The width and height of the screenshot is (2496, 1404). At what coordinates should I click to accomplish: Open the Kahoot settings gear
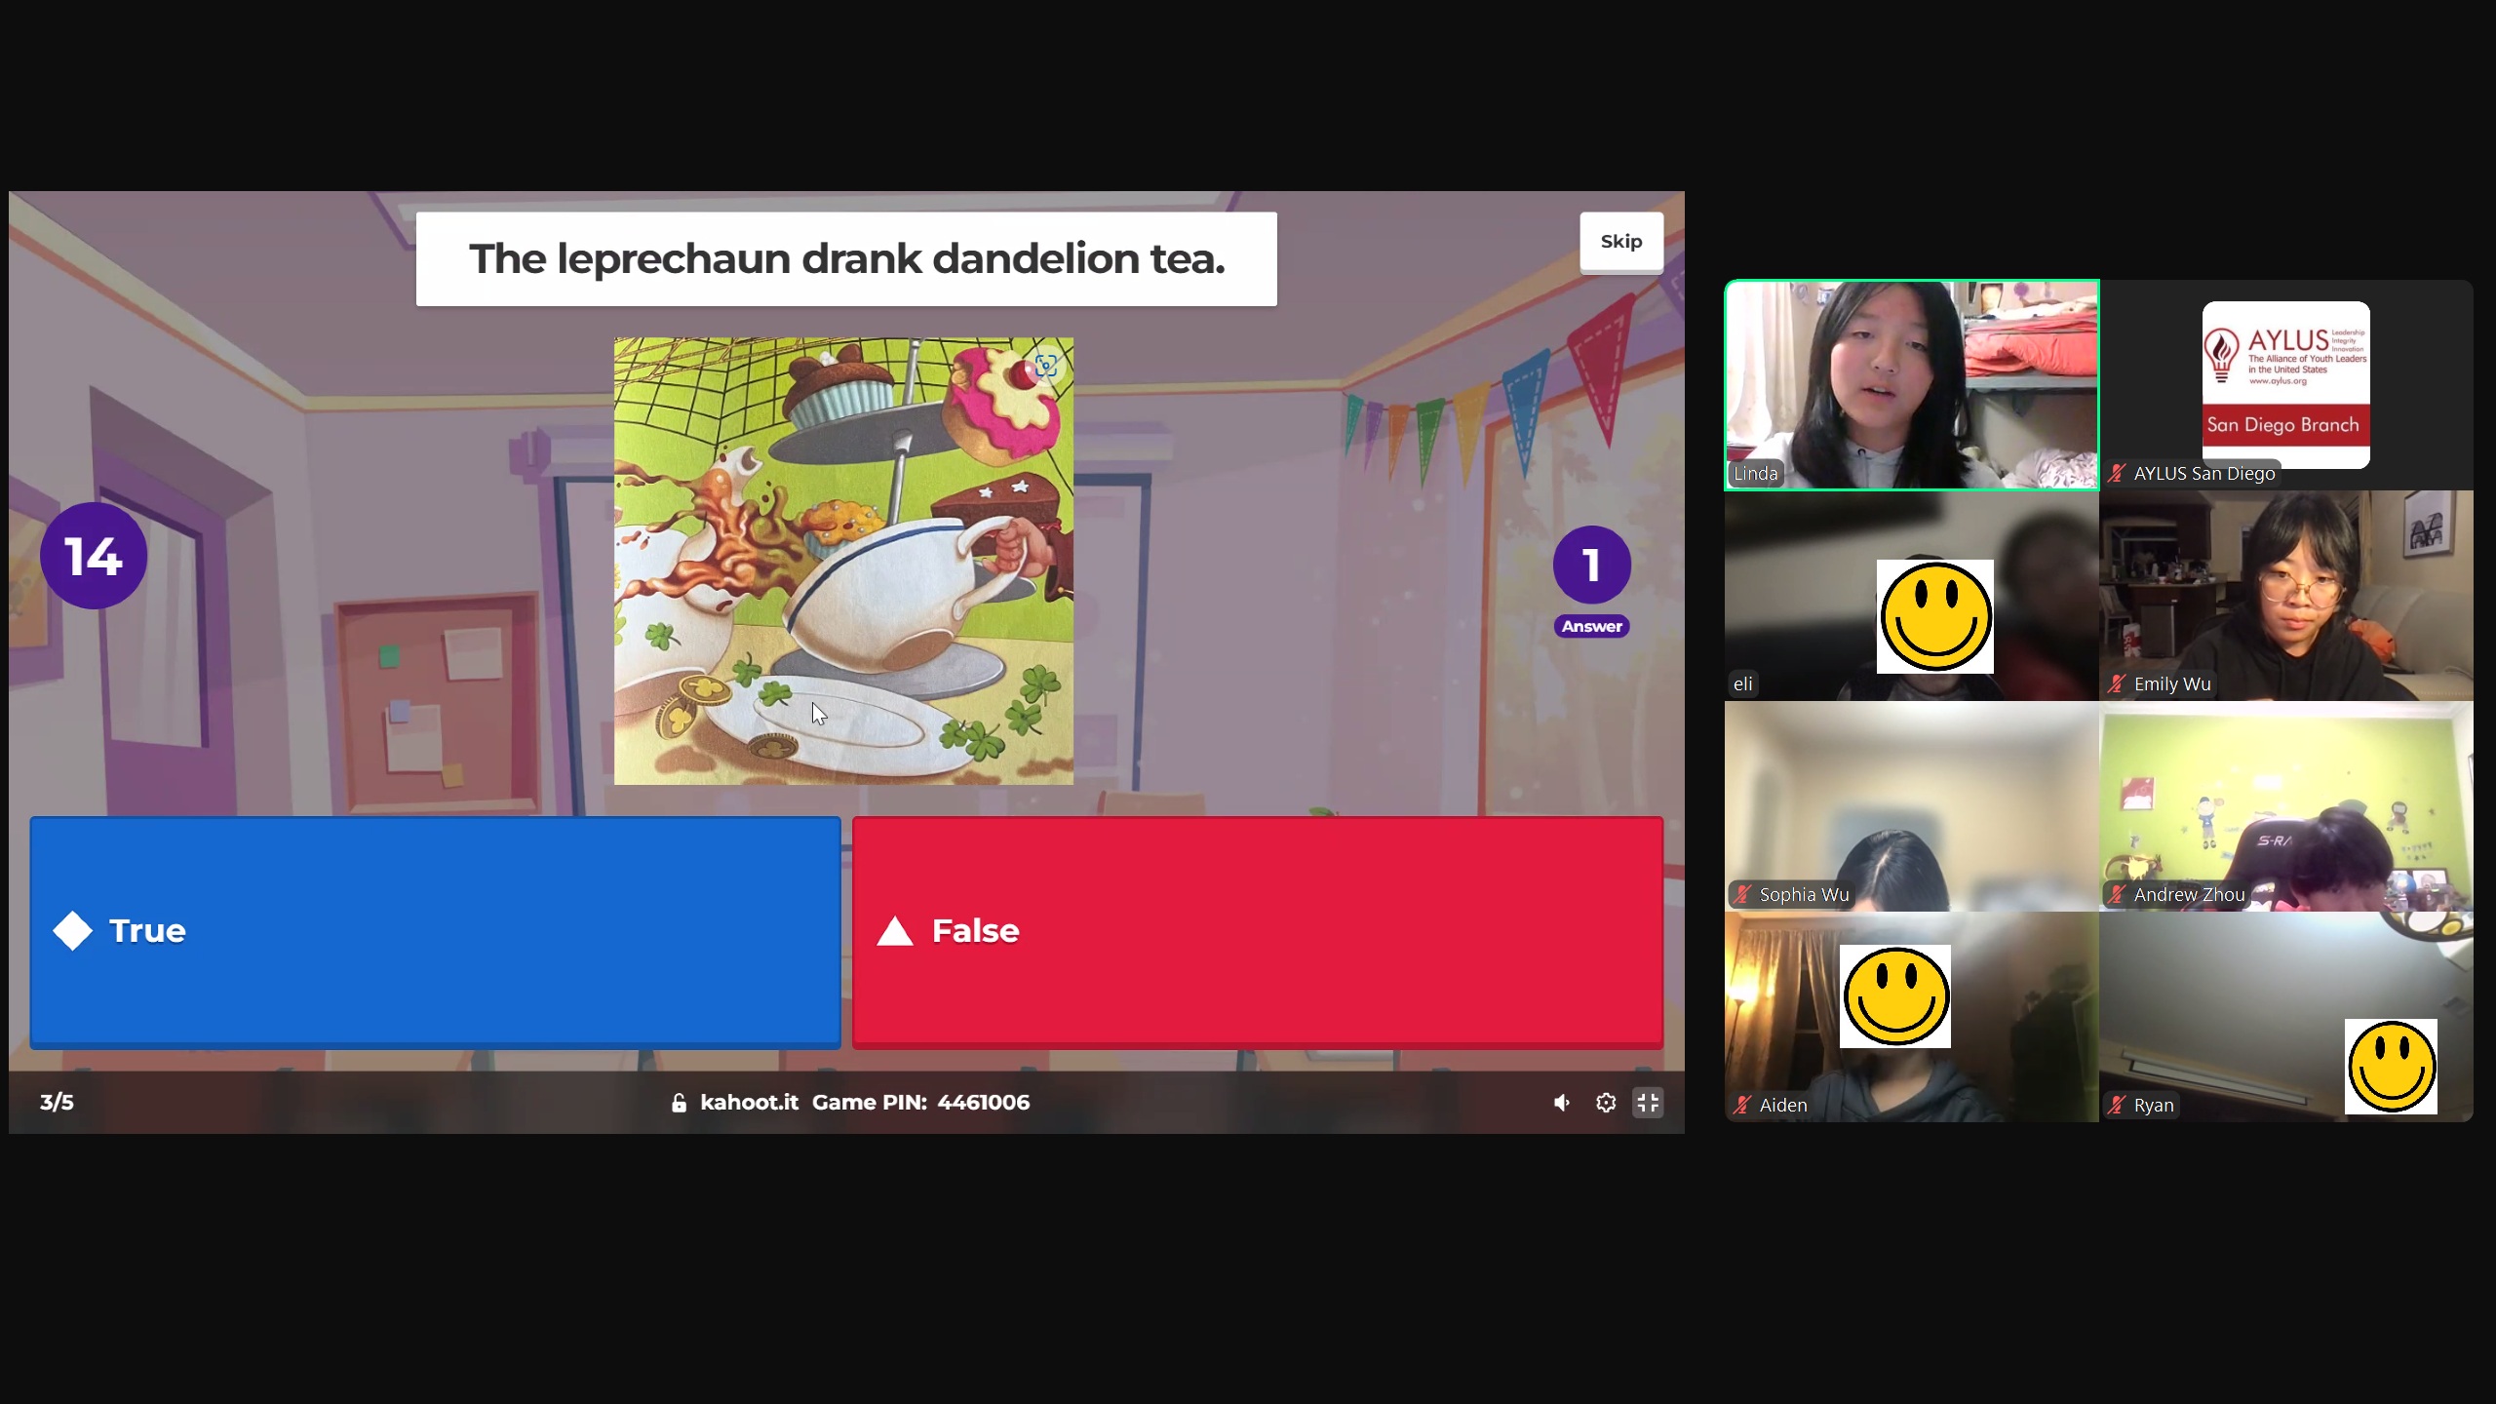[1605, 1103]
